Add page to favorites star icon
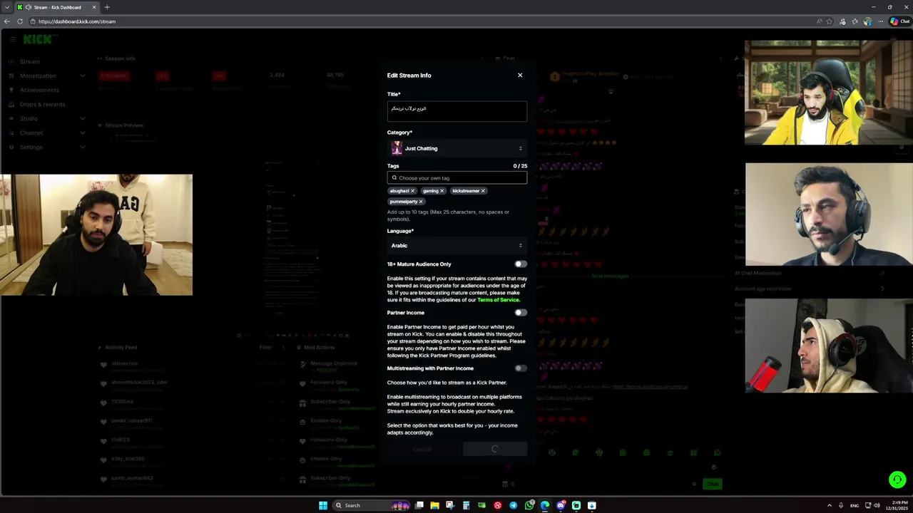The image size is (913, 513). (x=830, y=21)
